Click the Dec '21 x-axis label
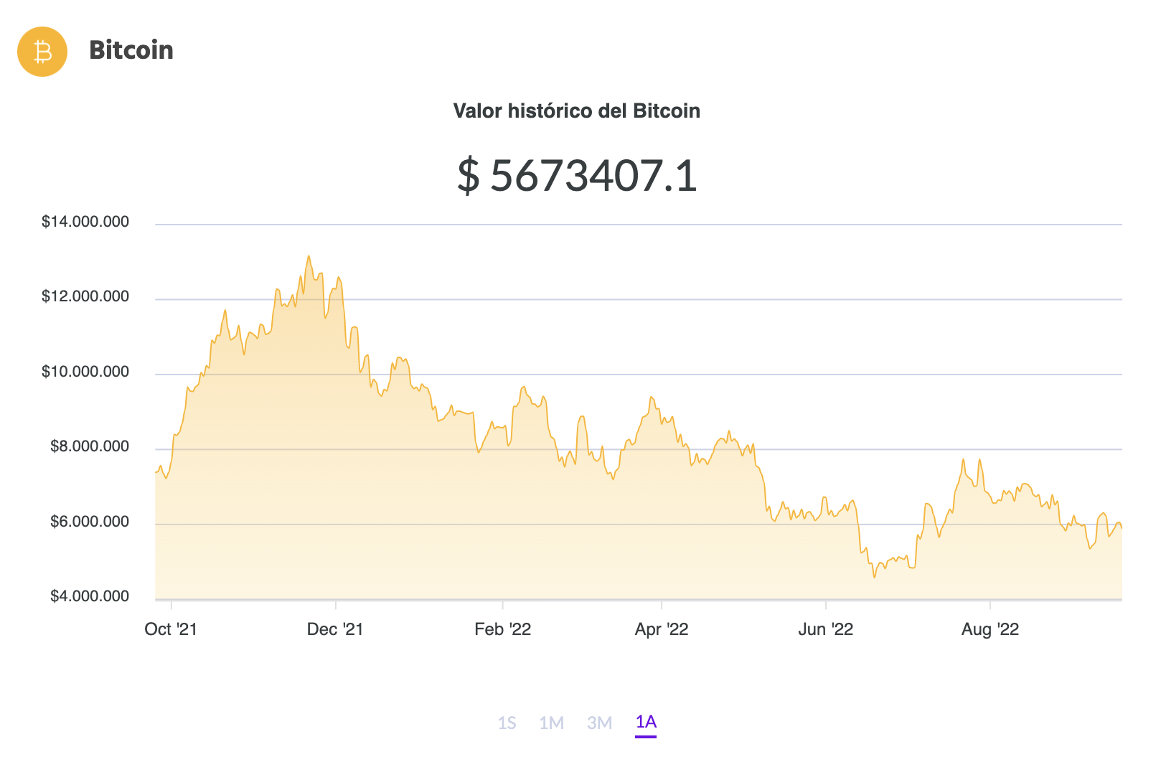 [x=335, y=629]
